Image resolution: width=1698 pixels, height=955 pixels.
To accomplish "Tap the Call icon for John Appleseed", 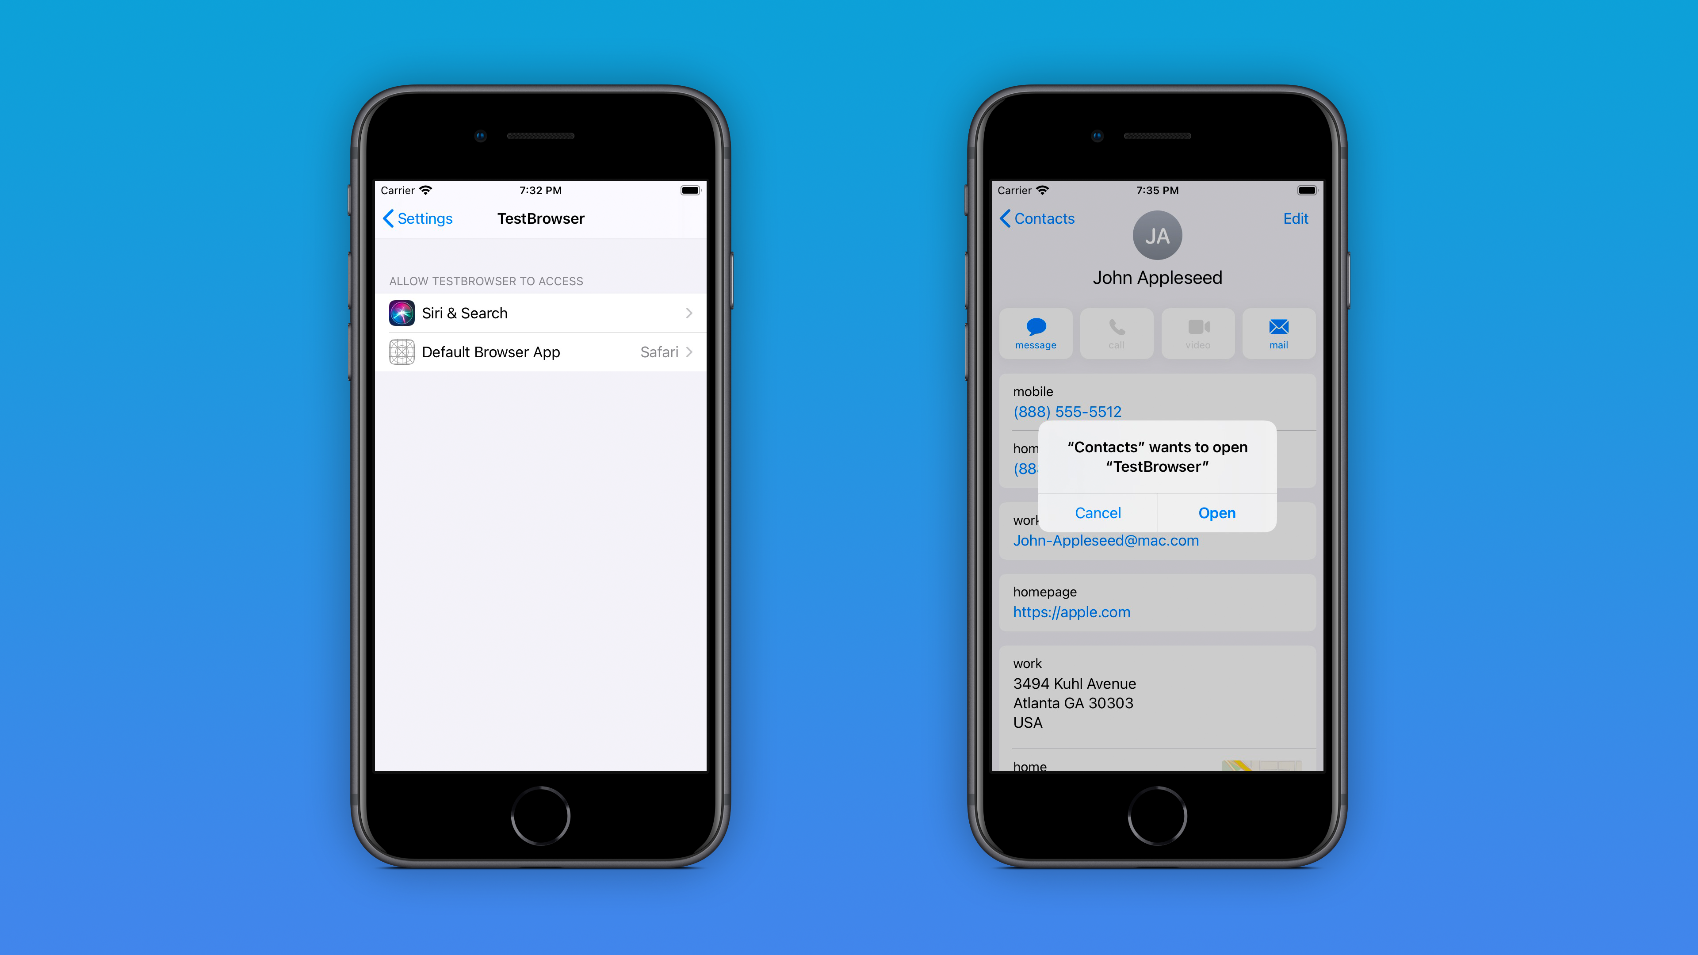I will (1116, 333).
